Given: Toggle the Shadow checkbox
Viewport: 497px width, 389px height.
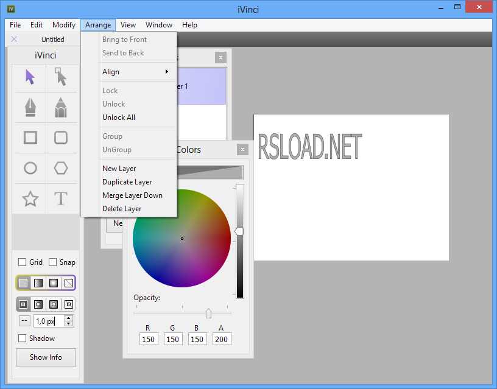Looking at the screenshot, I should pos(22,338).
